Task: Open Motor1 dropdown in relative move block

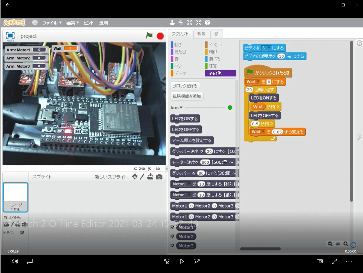Action: (x=189, y=184)
